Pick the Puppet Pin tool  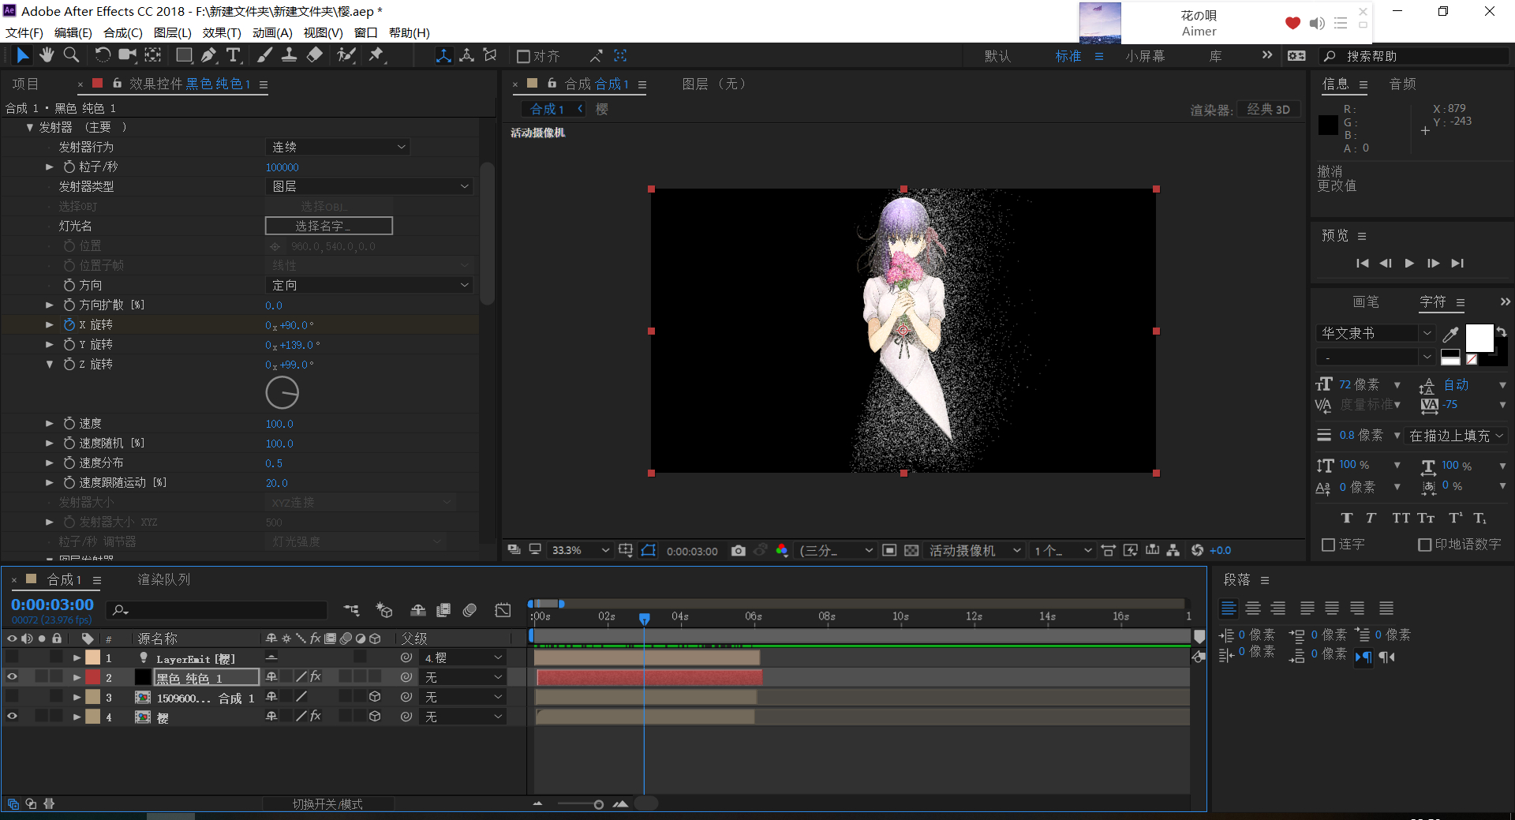[376, 55]
